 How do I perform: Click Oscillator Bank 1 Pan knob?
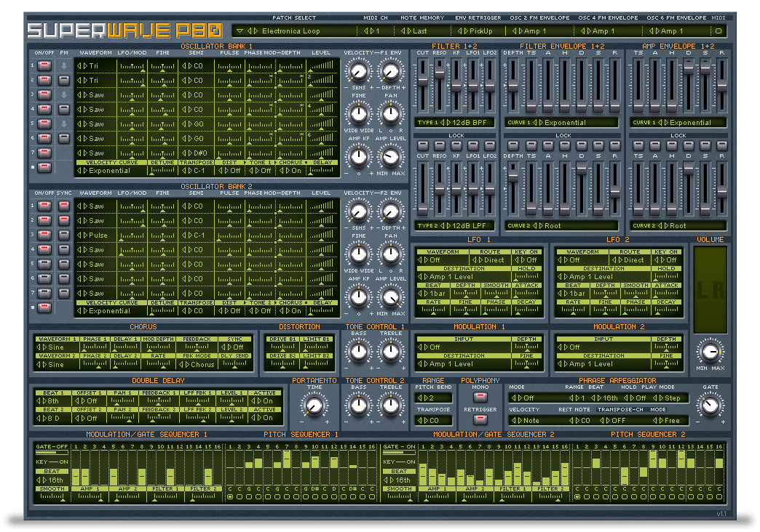point(391,113)
